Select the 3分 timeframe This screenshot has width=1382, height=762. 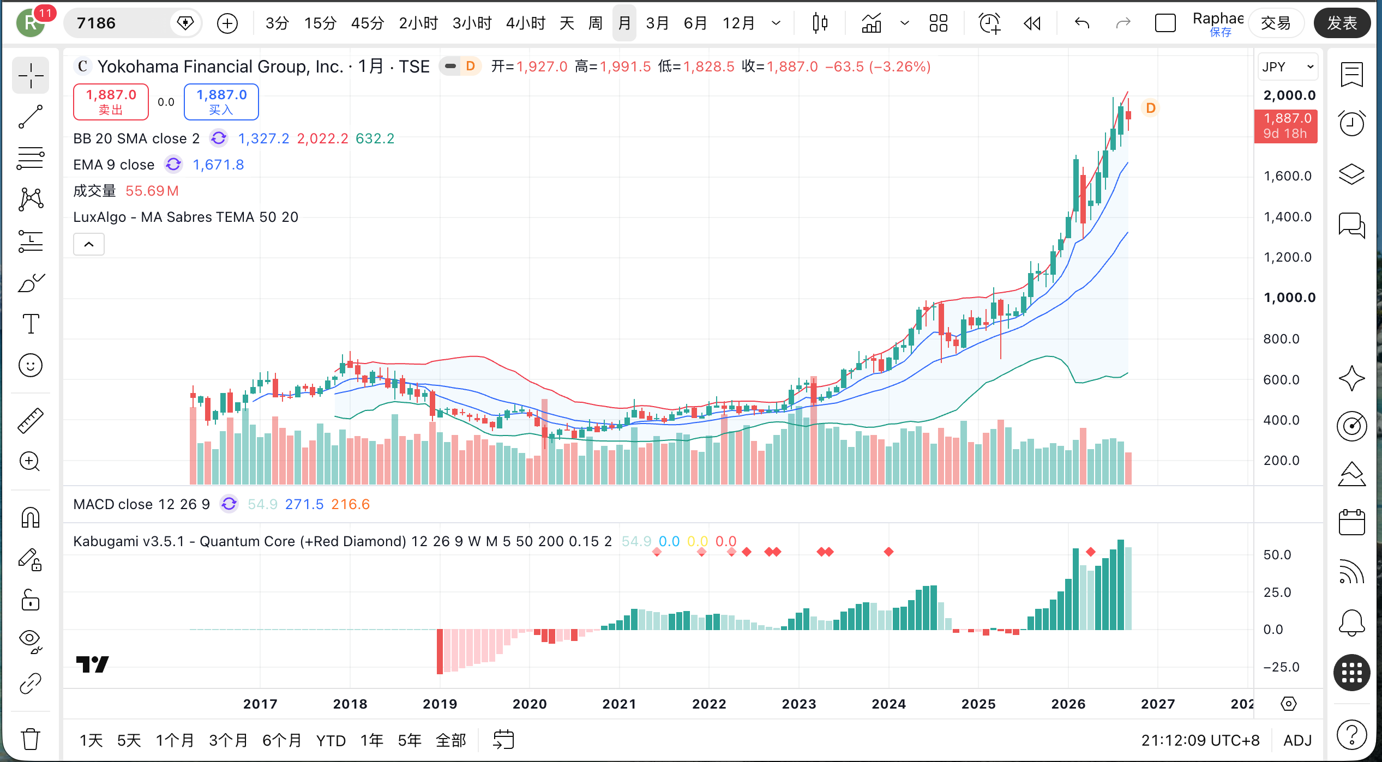277,23
